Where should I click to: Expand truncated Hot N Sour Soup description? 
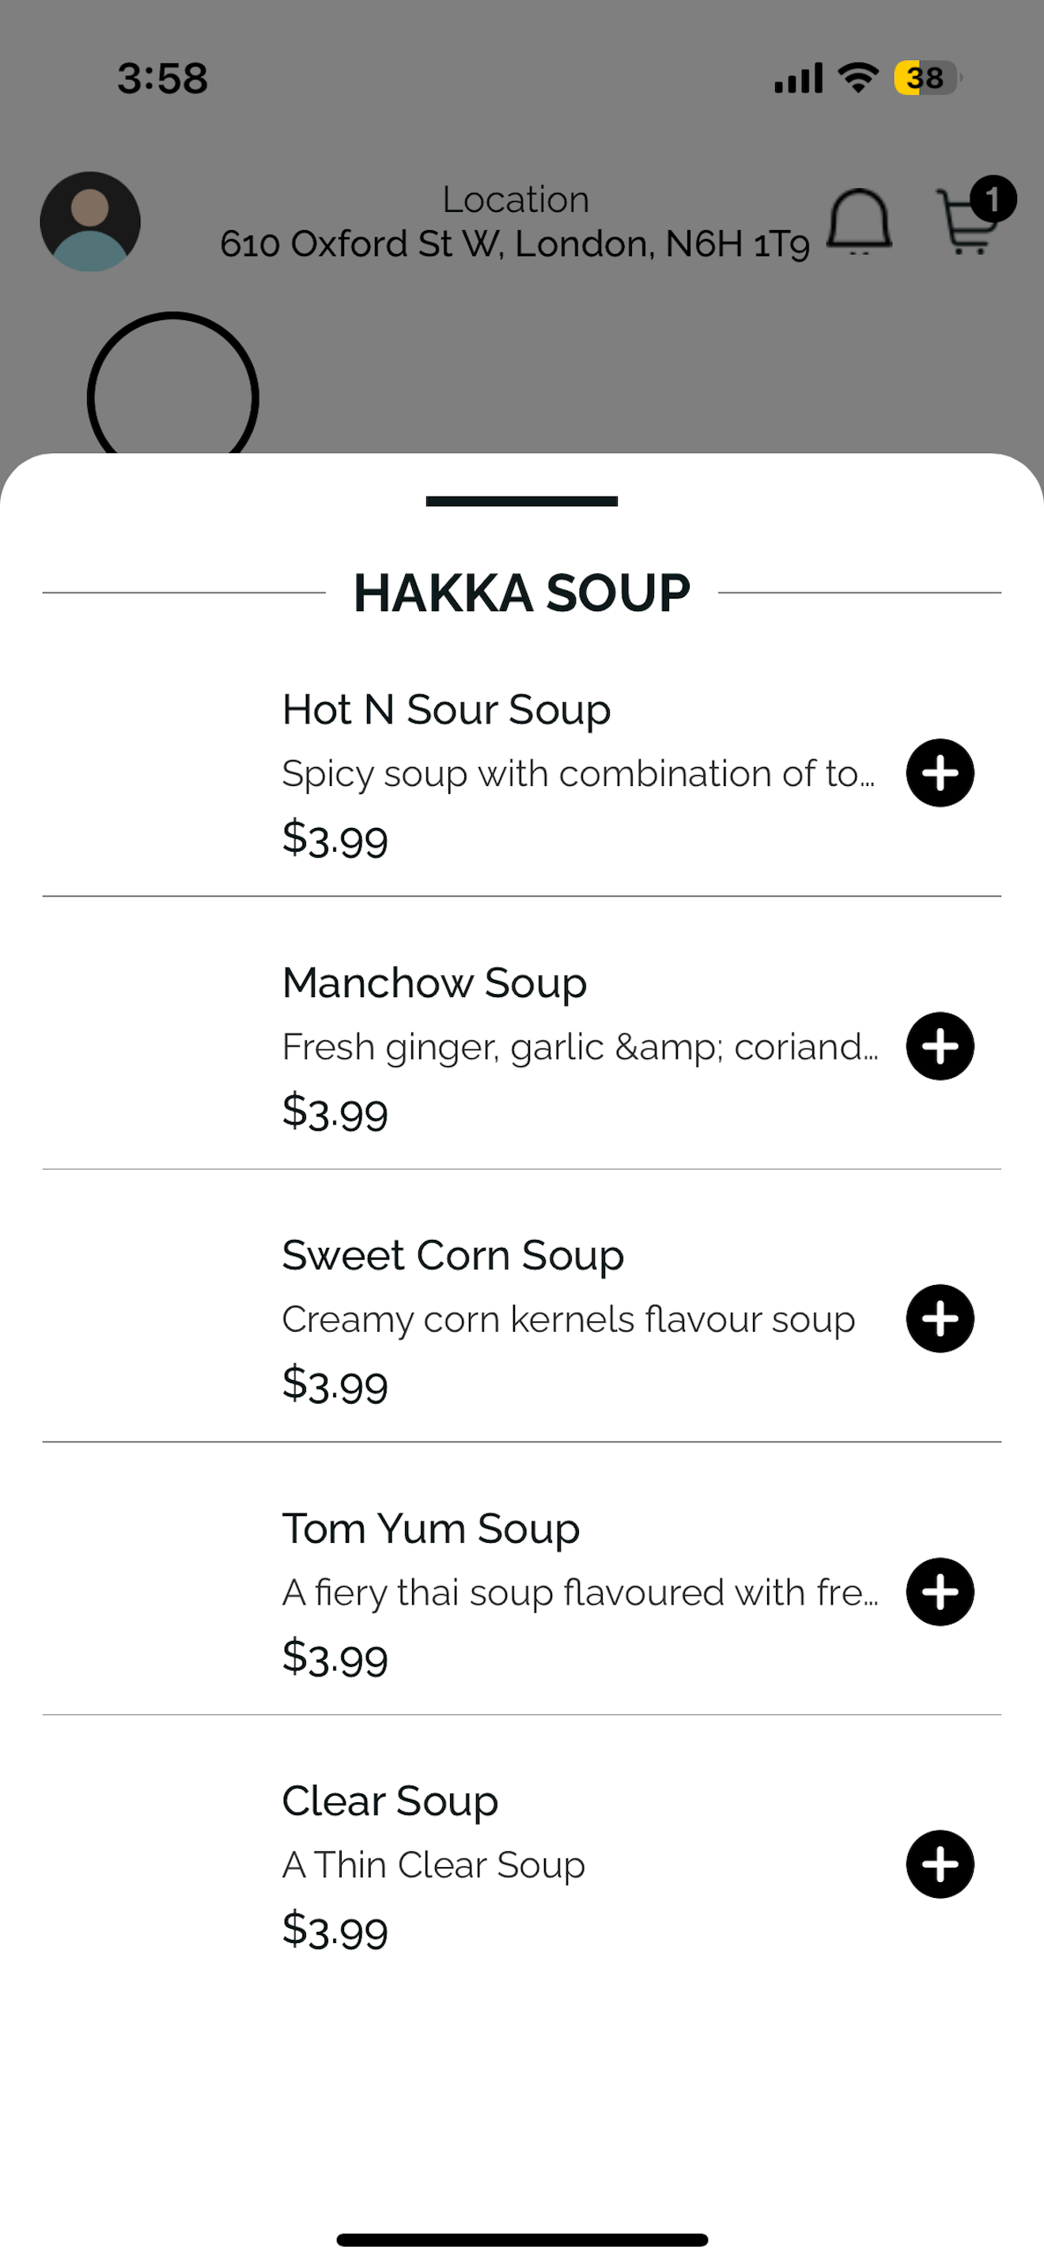[x=577, y=774]
